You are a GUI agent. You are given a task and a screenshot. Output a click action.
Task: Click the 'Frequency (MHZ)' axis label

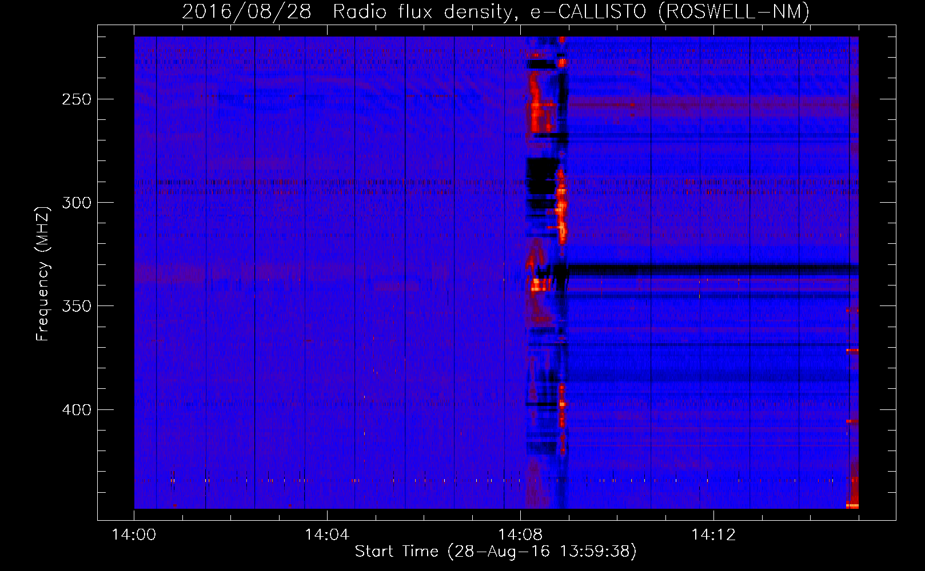pyautogui.click(x=43, y=274)
